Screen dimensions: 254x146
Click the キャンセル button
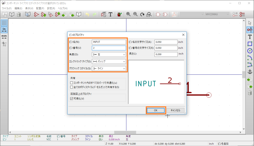(176, 110)
